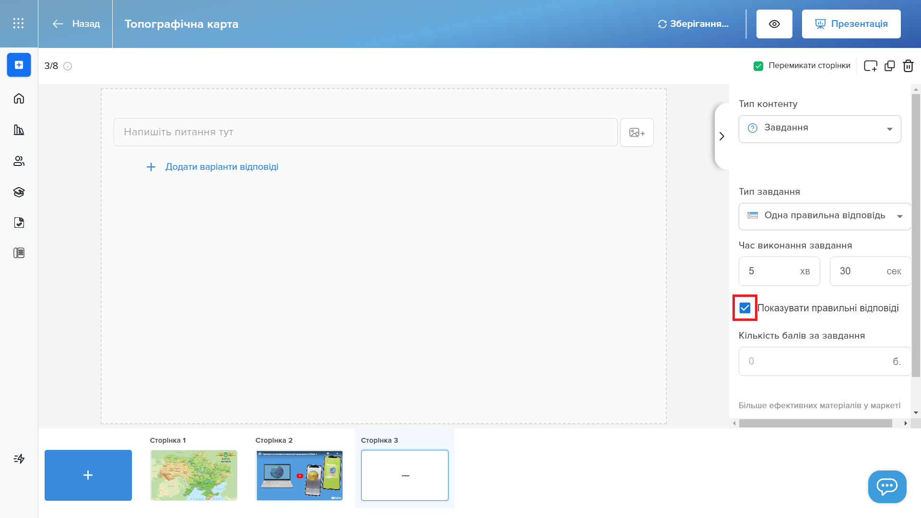The image size is (921, 518).
Task: Open the home icon in sidebar
Action: [19, 99]
